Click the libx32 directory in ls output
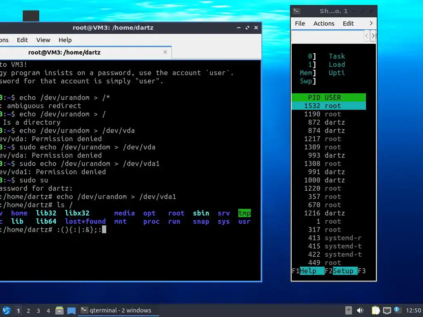Screen dimensions: 423x317 point(77,213)
